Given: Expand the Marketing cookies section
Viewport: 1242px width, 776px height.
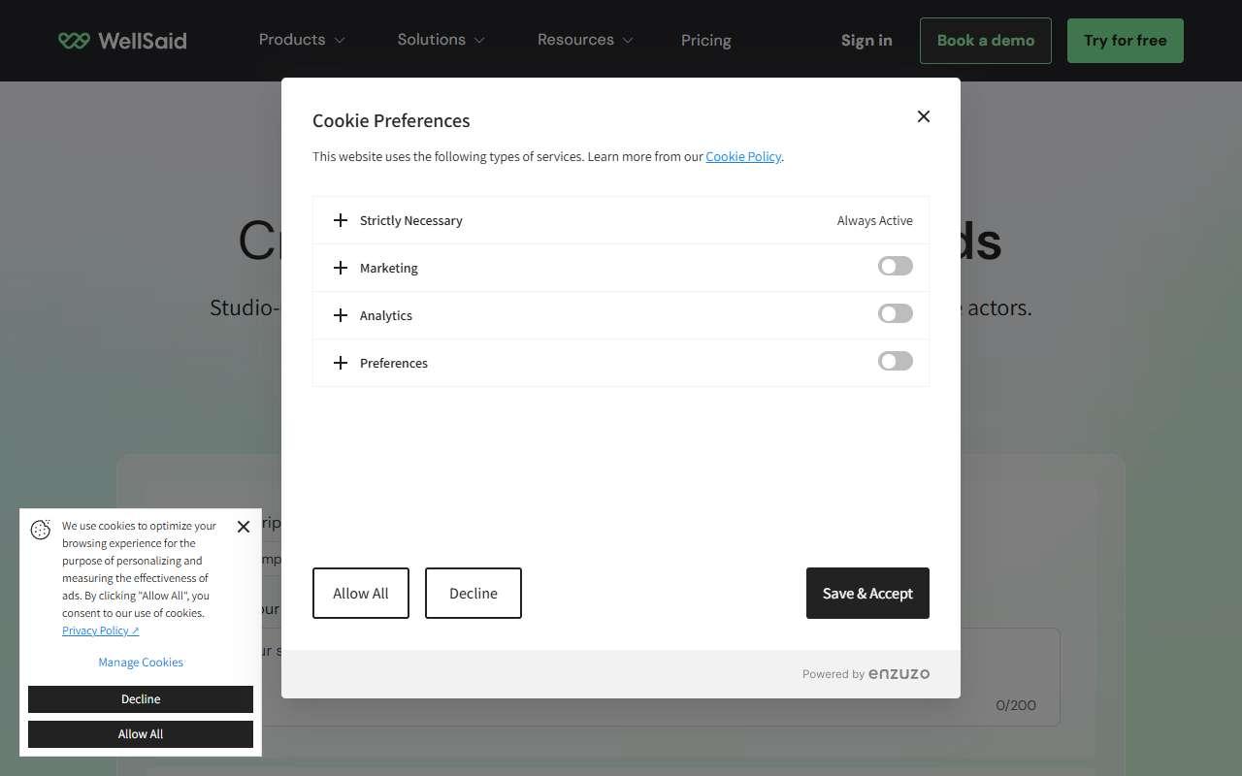Looking at the screenshot, I should coord(341,268).
